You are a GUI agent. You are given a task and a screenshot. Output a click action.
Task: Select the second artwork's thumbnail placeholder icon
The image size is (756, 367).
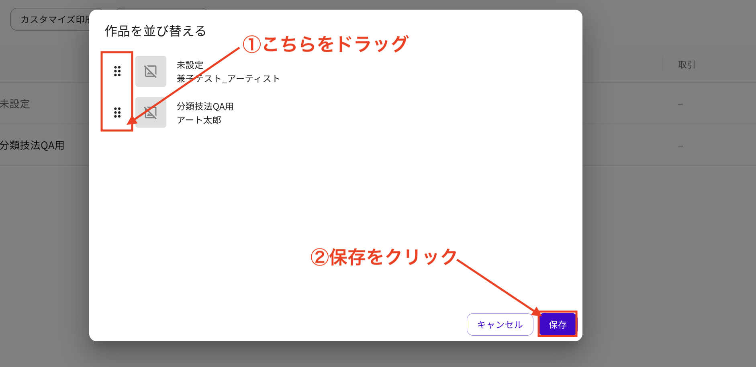[x=151, y=113]
